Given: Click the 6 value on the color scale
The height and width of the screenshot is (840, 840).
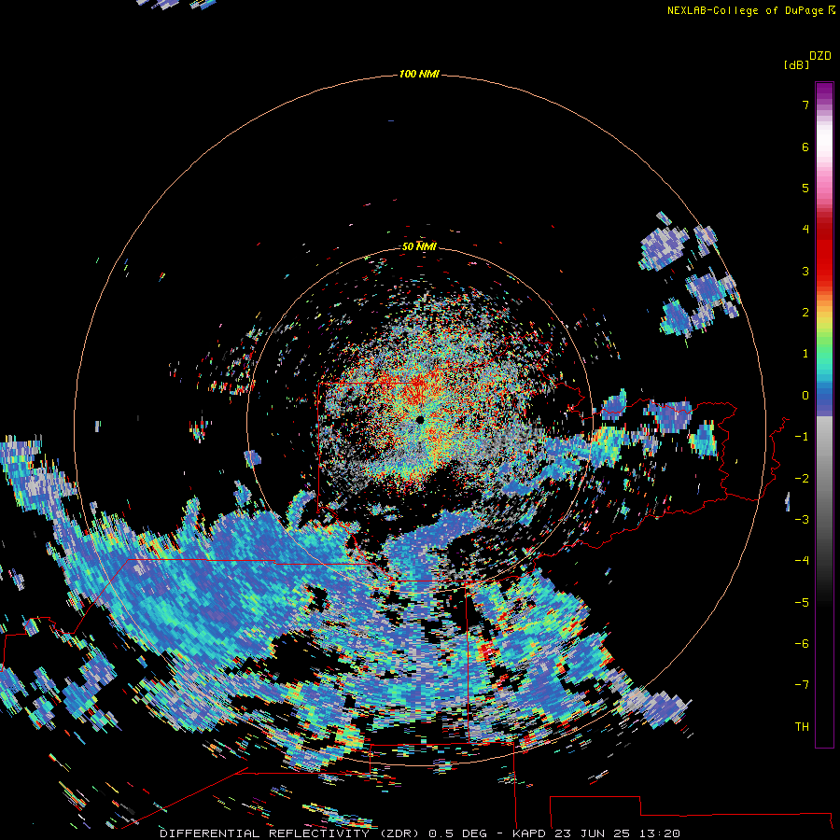Looking at the screenshot, I should tap(805, 147).
